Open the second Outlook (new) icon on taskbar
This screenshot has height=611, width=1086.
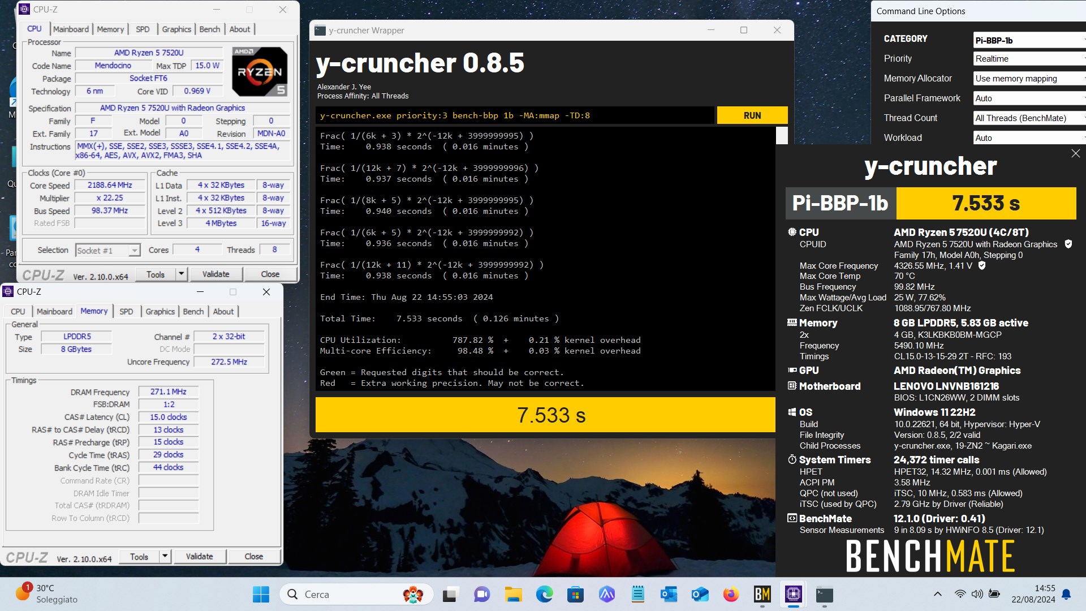click(700, 595)
